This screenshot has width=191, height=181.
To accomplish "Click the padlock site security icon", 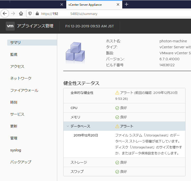I will (37, 13).
